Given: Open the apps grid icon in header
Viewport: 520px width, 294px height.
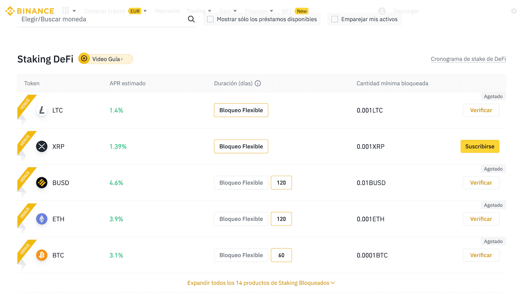Looking at the screenshot, I should [x=66, y=11].
